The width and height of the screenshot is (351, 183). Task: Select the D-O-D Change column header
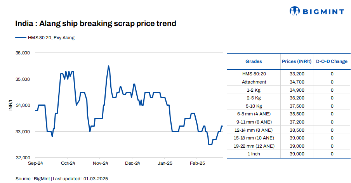[332, 61]
